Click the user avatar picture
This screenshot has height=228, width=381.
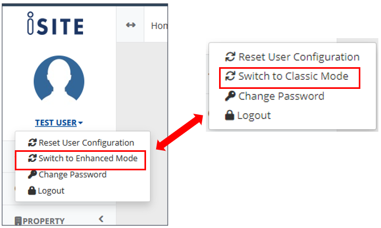(x=59, y=78)
